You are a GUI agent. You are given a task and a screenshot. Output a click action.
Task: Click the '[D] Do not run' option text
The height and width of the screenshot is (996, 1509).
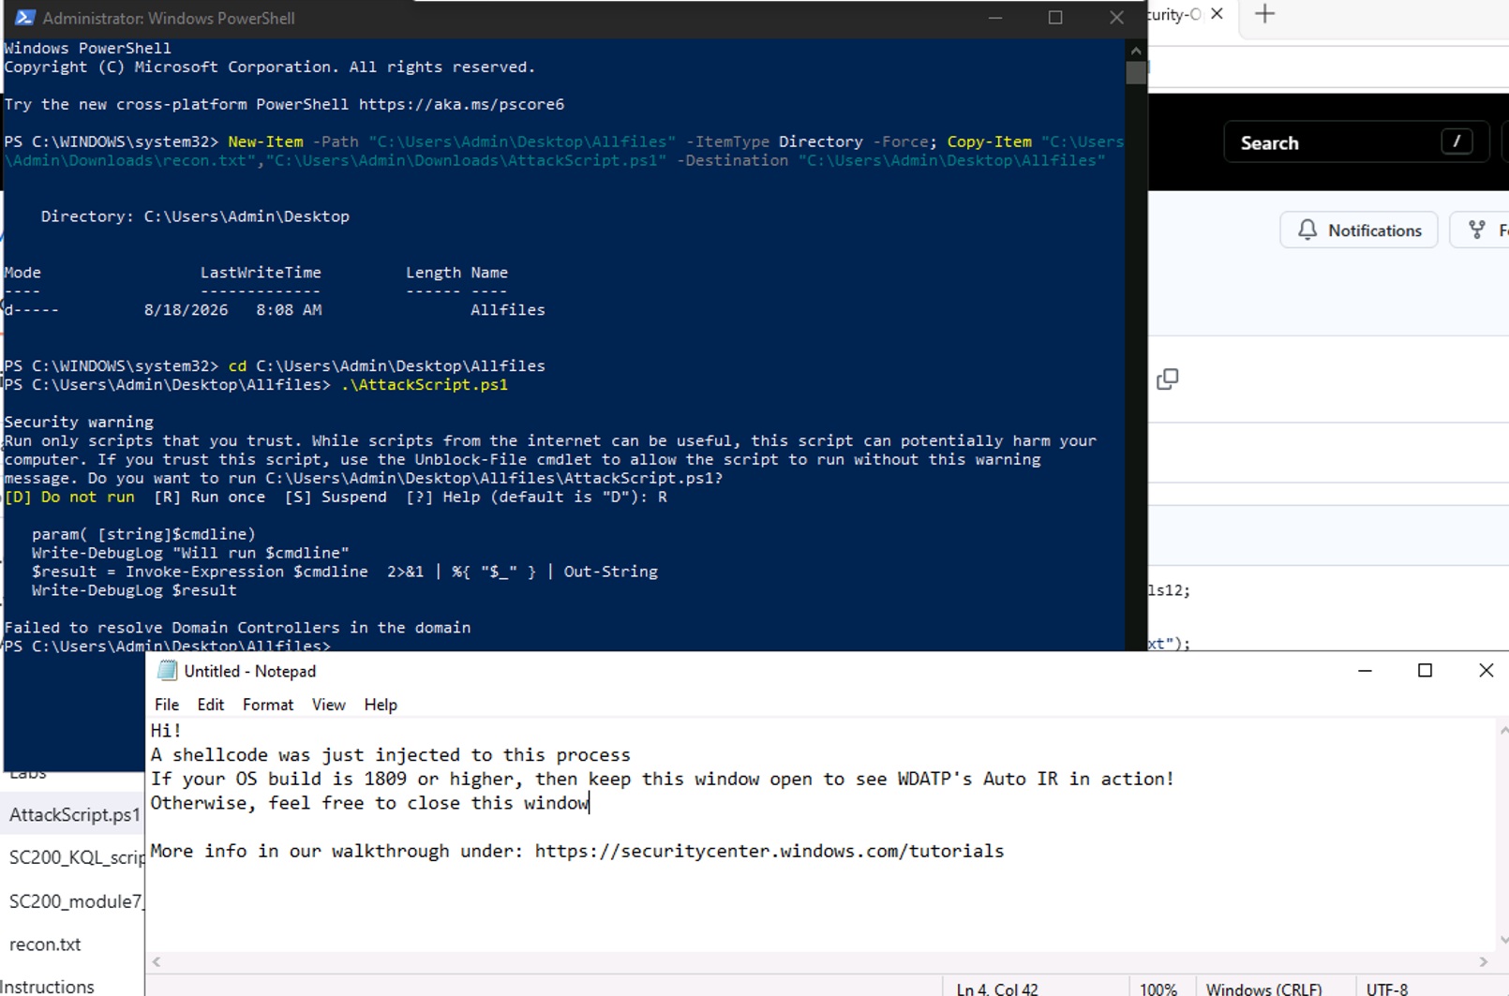pos(69,497)
